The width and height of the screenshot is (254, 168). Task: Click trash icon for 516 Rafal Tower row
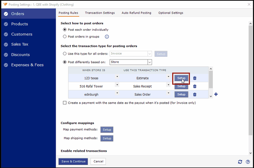[x=195, y=86]
